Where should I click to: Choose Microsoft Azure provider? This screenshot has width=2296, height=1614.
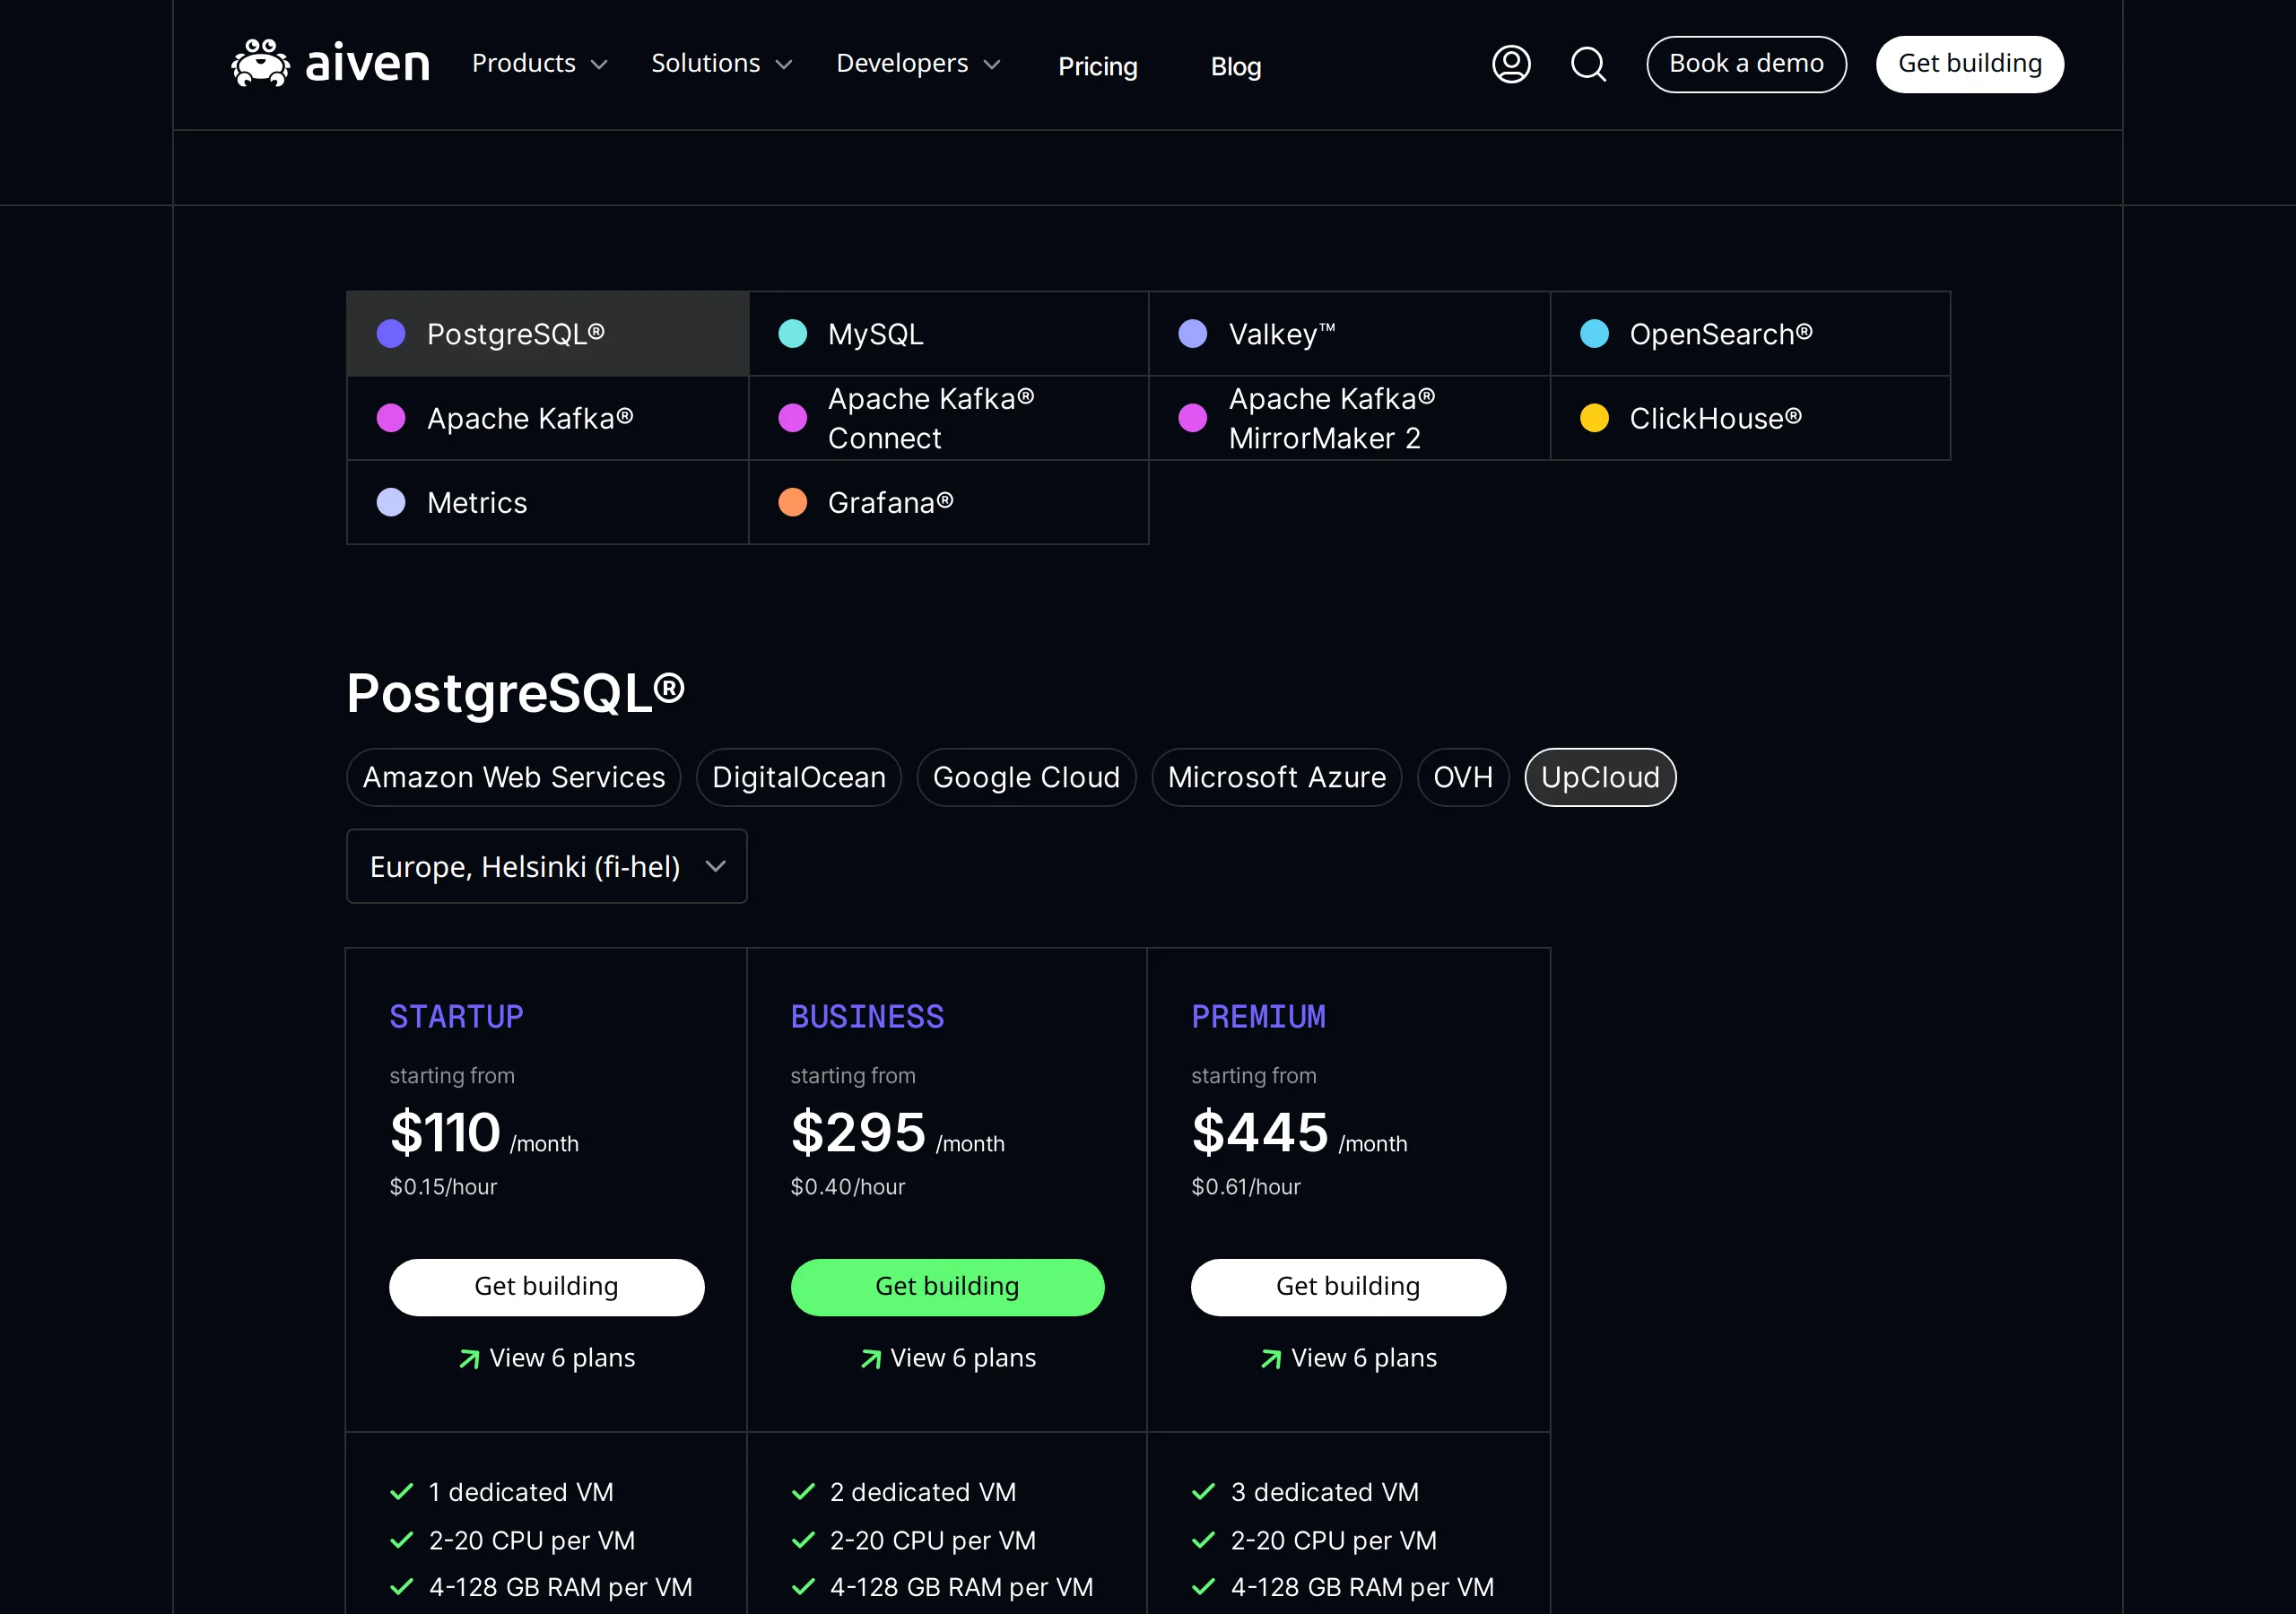pyautogui.click(x=1277, y=777)
